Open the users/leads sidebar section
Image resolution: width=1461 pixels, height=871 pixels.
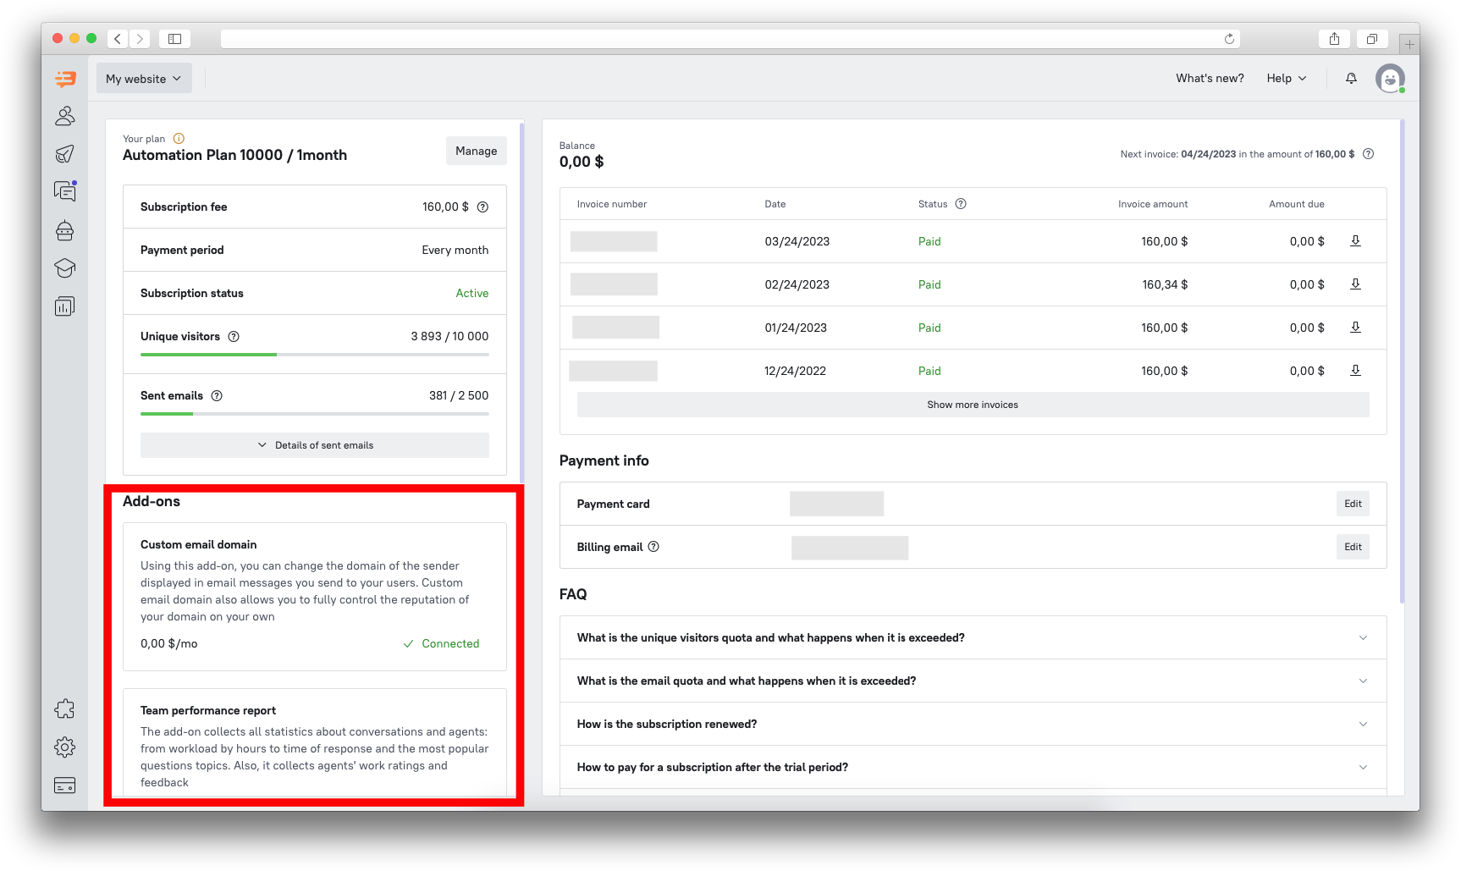[x=65, y=116]
